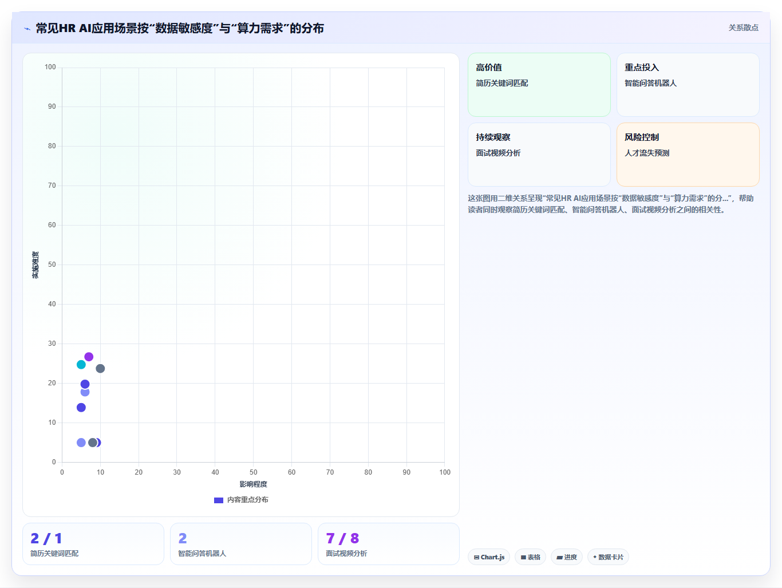
Task: Click the 实施难度 y-axis title
Action: click(35, 265)
